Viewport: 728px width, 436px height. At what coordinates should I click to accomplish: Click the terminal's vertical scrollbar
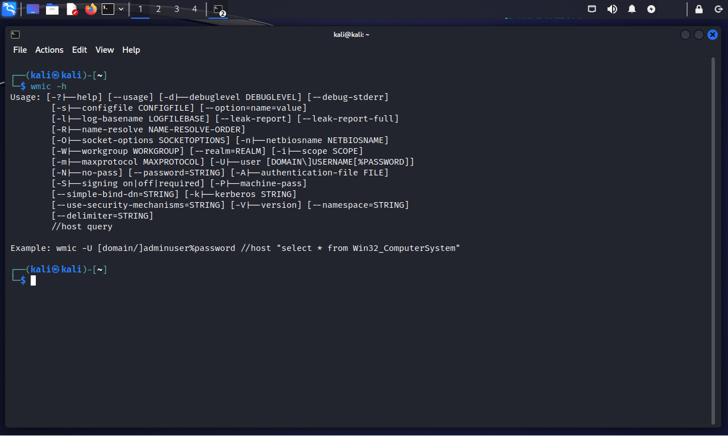(x=714, y=238)
